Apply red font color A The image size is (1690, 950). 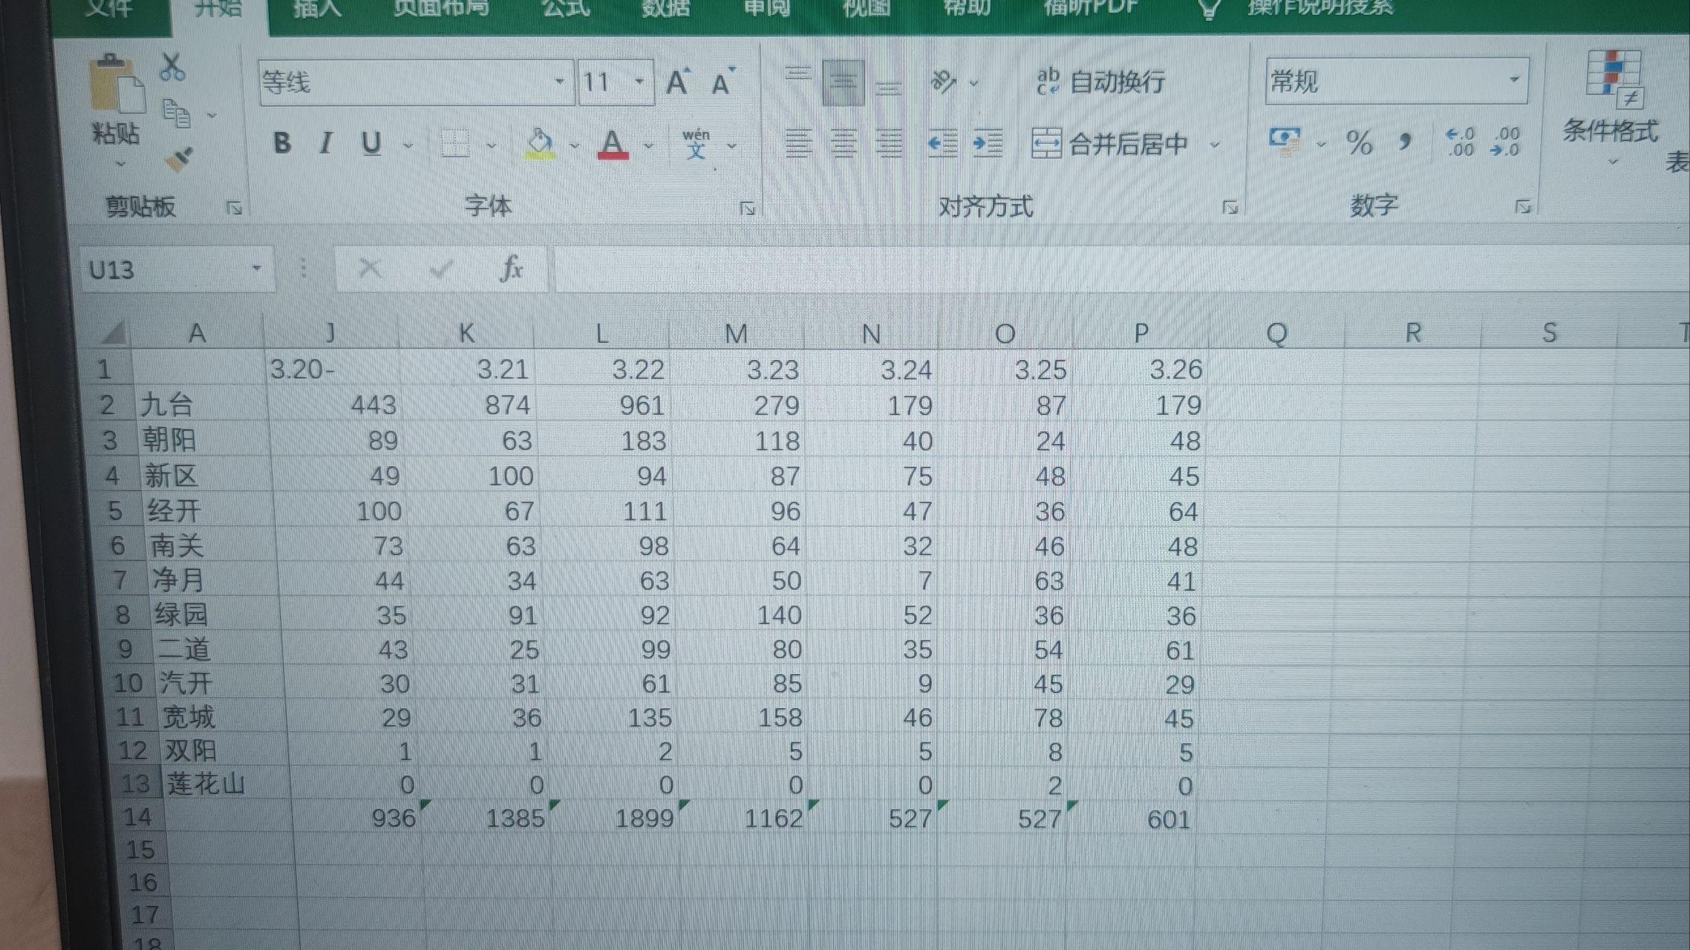[x=613, y=143]
